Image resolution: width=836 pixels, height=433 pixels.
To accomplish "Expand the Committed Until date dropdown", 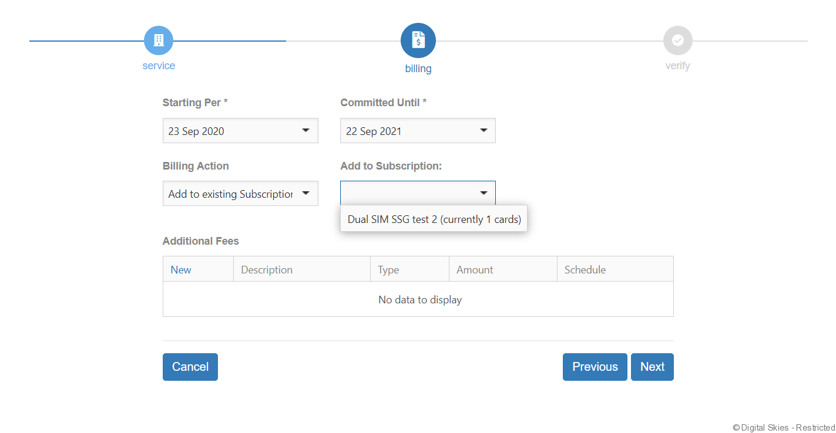I will coord(418,131).
